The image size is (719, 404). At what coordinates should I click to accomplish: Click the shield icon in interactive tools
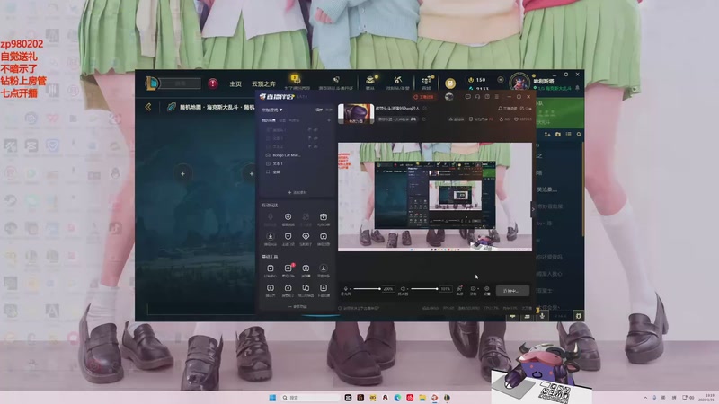click(x=288, y=216)
